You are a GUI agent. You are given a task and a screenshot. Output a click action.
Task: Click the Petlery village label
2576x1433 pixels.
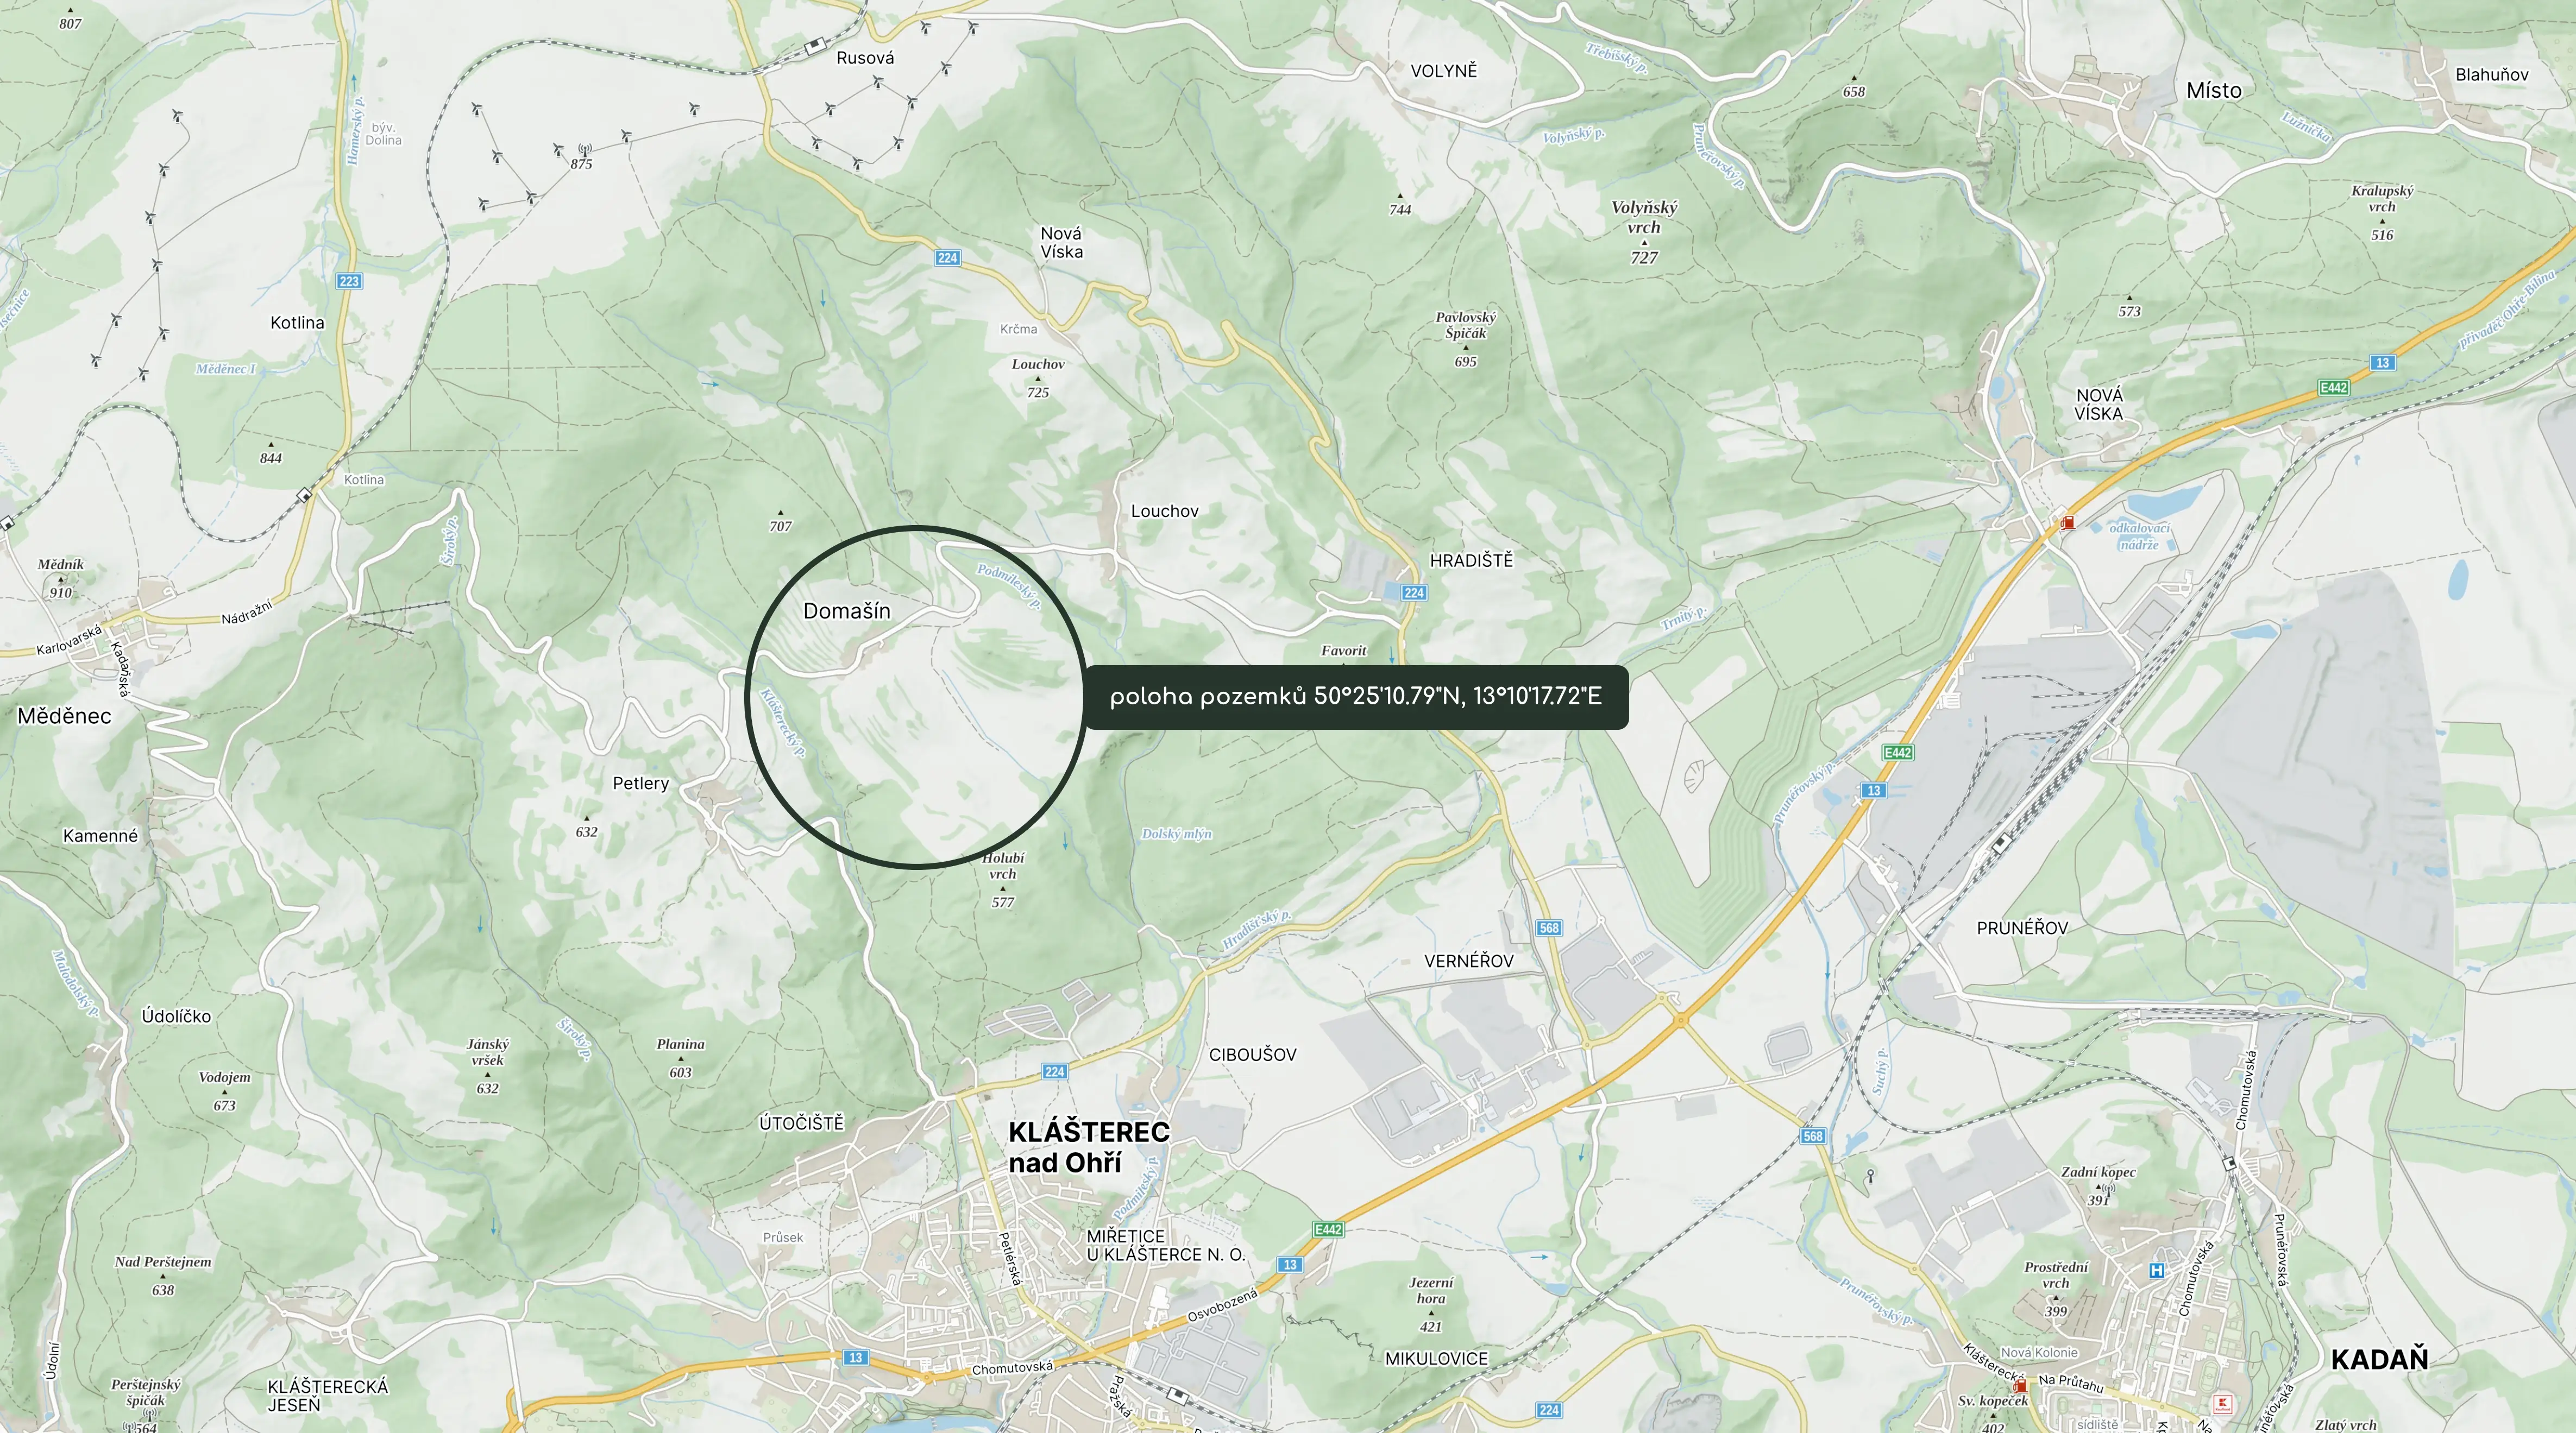(x=640, y=784)
